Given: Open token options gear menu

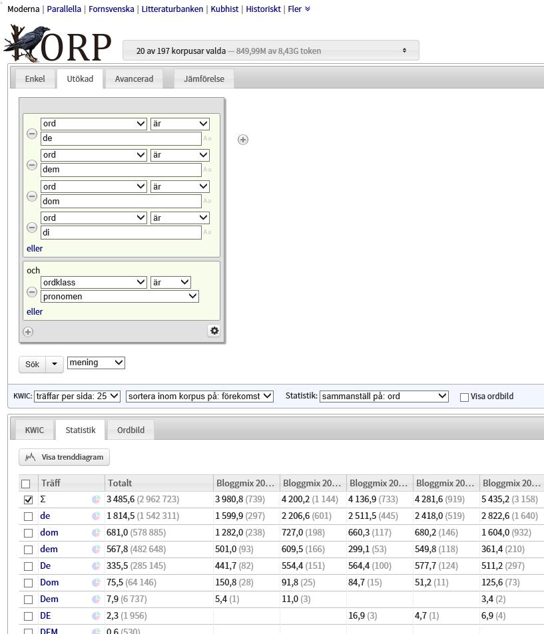Looking at the screenshot, I should click(214, 331).
